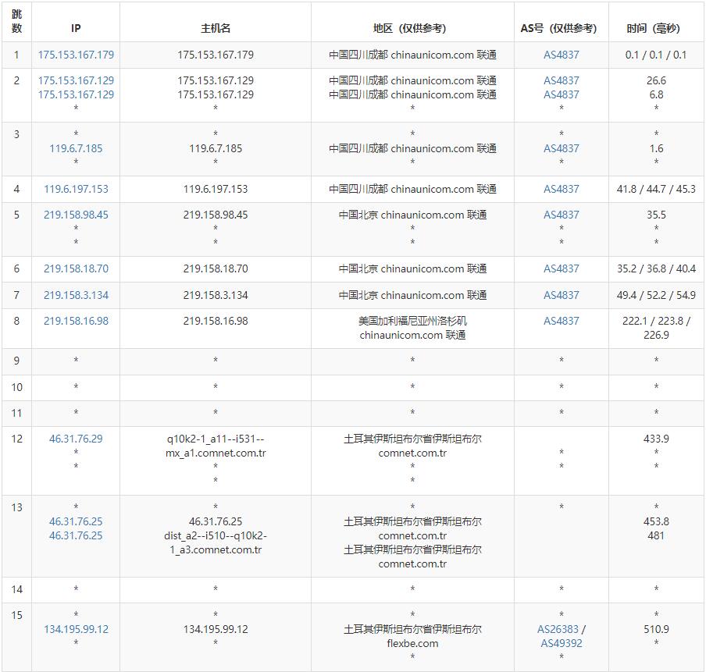Click hop number 8
The height and width of the screenshot is (672, 706).
(x=16, y=321)
